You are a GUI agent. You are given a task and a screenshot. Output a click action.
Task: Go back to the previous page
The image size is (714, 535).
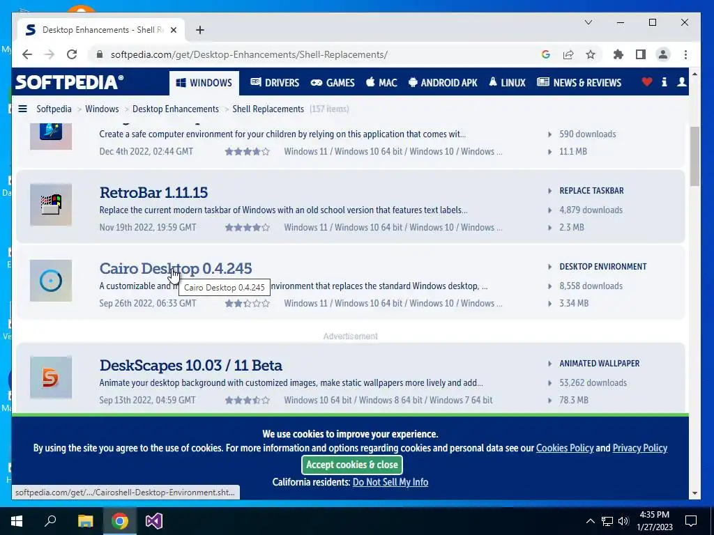27,54
